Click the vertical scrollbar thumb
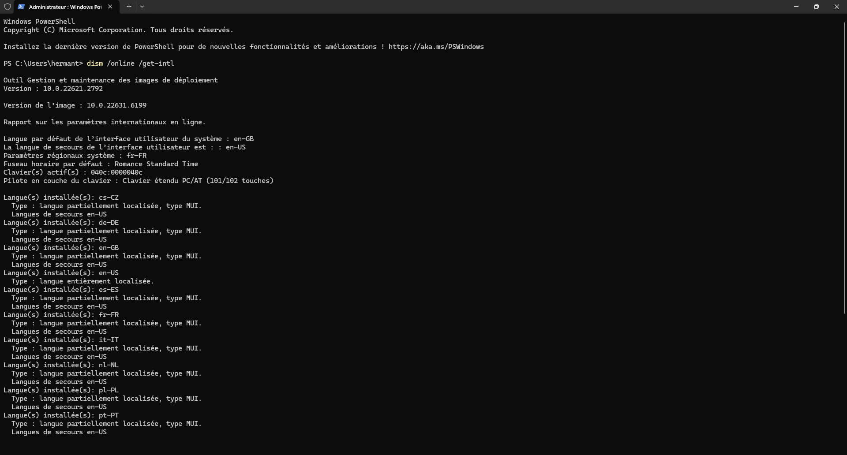Viewport: 847px width, 455px height. point(844,168)
